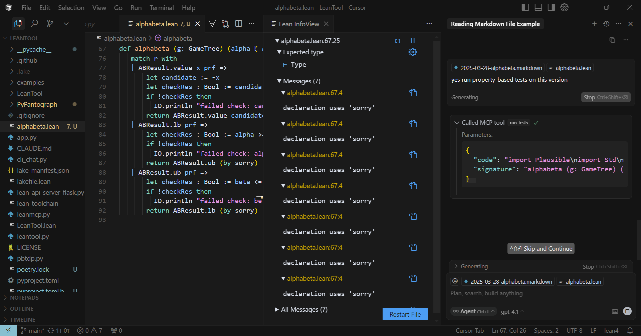
Task: Show more sidebar views chevron
Action: click(66, 24)
